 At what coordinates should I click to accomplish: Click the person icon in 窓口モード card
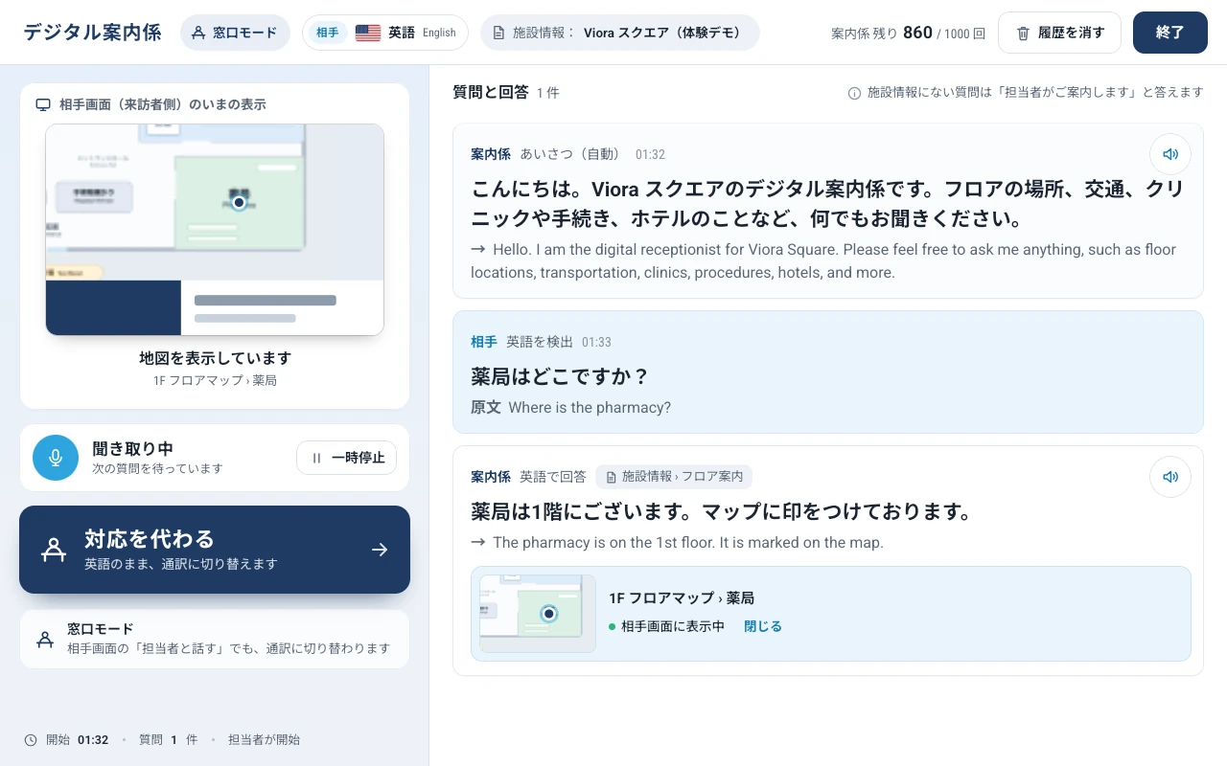point(44,639)
